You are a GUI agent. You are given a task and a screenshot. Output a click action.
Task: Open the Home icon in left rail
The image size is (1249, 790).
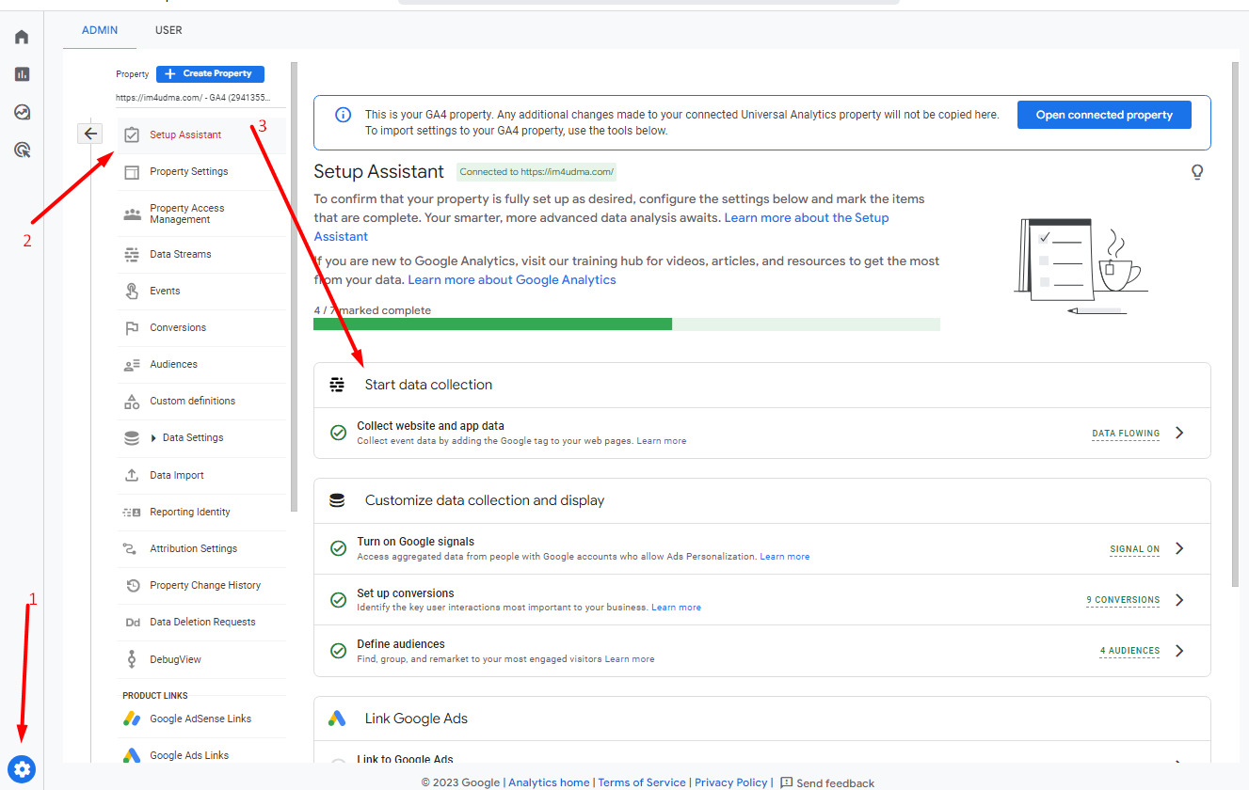[x=22, y=37]
